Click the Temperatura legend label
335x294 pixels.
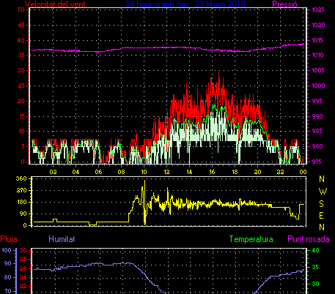point(251,239)
